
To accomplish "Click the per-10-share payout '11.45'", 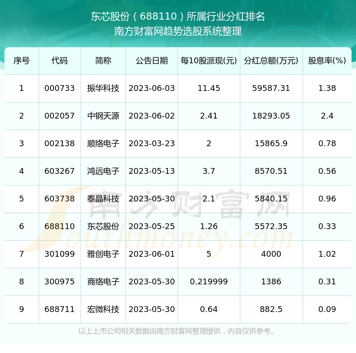I will point(209,88).
